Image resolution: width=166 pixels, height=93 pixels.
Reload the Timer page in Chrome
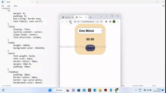coord(70,21)
